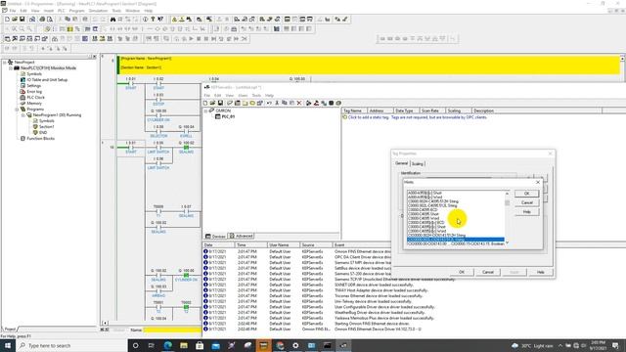This screenshot has height=352, width=626.
Task: Switch to Devices tab in KEPServerEx
Action: (216, 237)
